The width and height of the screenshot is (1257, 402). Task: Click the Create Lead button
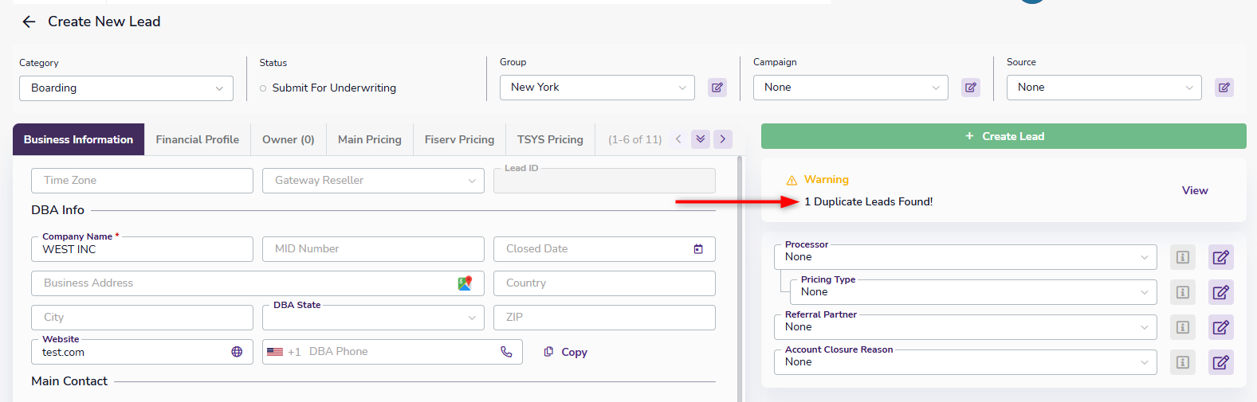[x=1004, y=136]
